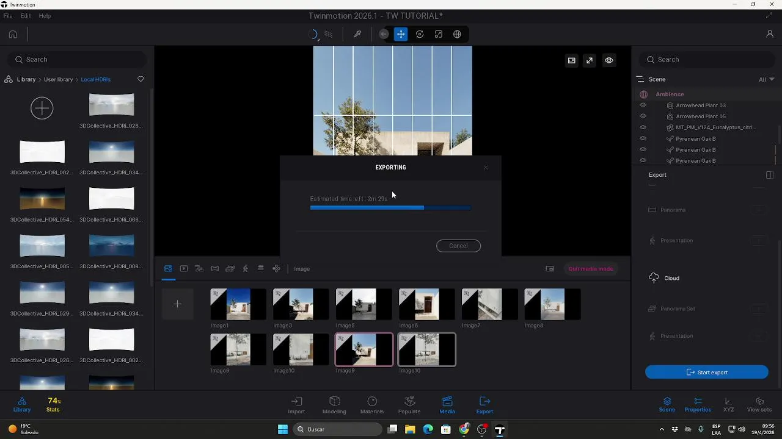782x439 pixels.
Task: Toggle the Export panel dock layout icon
Action: [x=770, y=175]
